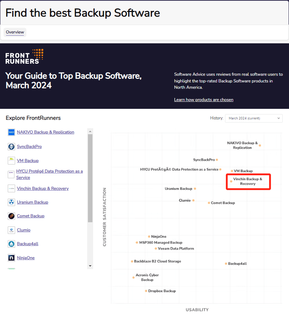Select the Overview tab

tap(15, 32)
